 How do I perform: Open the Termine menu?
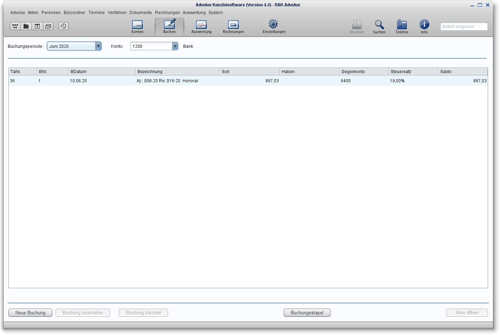[97, 13]
